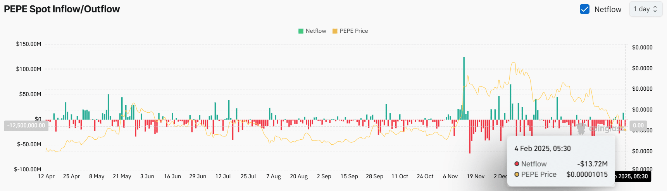667x191 pixels.
Task: Click the -$13.72M netflow value in tooltip
Action: click(x=592, y=164)
